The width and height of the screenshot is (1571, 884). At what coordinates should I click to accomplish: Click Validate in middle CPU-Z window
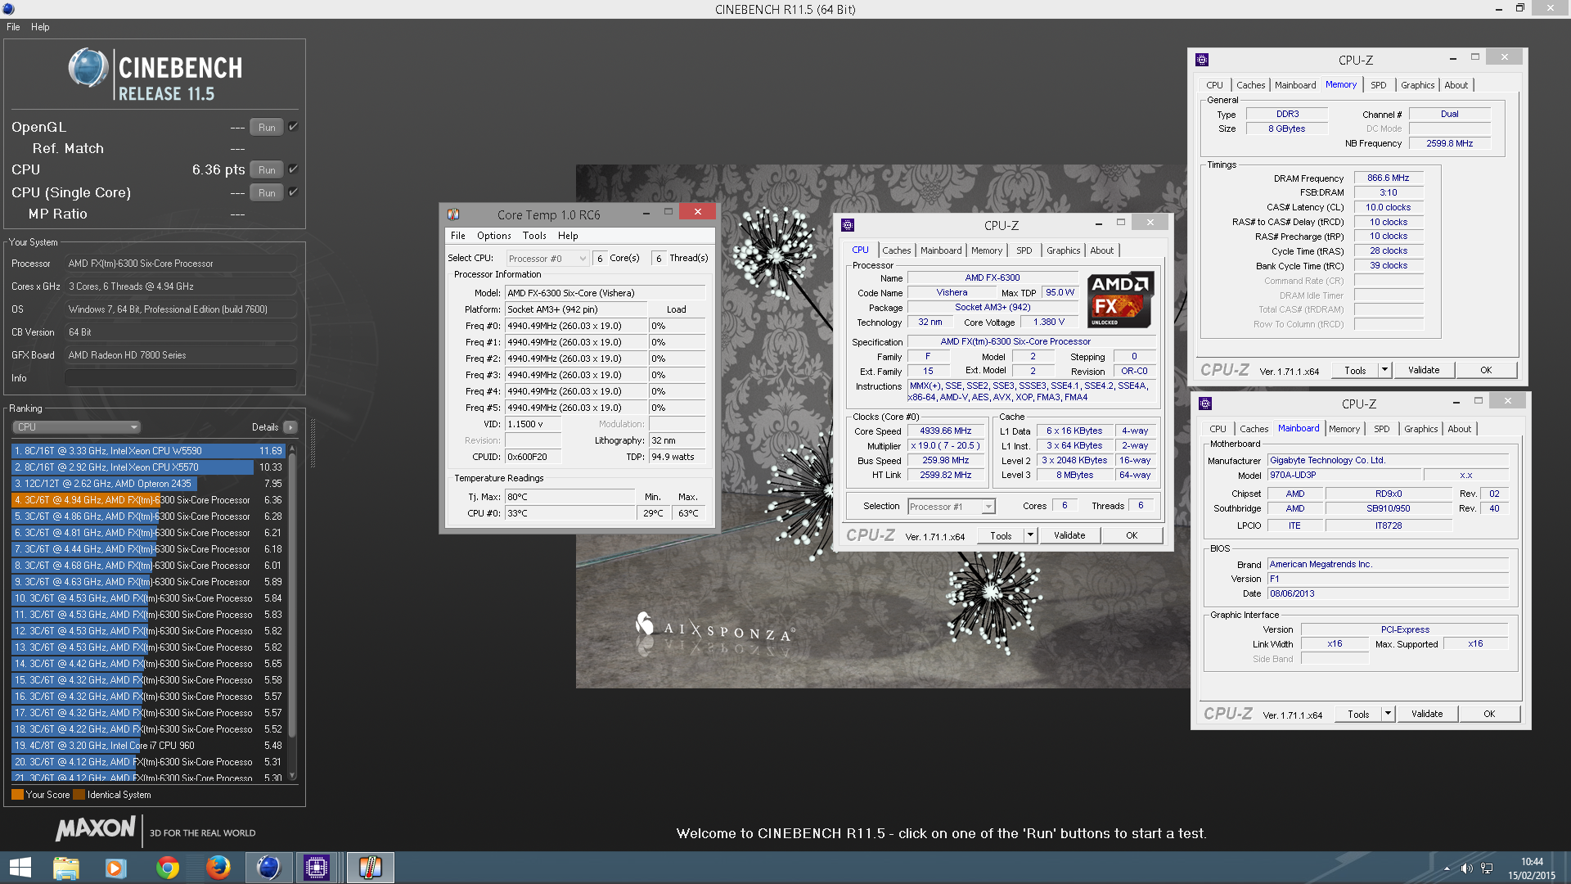(x=1069, y=535)
